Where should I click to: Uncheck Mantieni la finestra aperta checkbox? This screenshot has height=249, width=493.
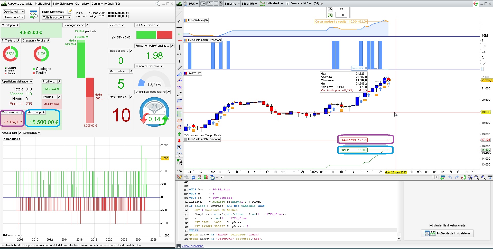[x=431, y=225]
